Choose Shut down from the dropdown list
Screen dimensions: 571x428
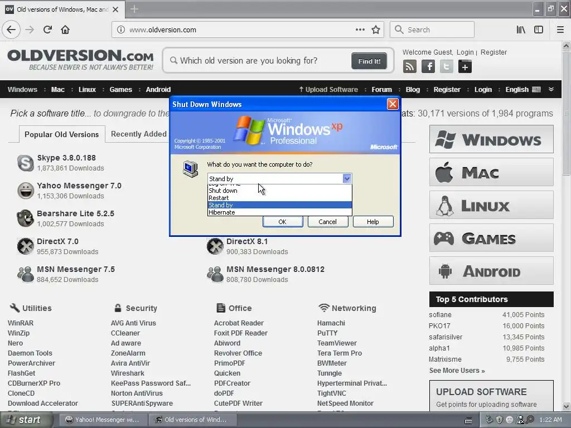(x=280, y=191)
